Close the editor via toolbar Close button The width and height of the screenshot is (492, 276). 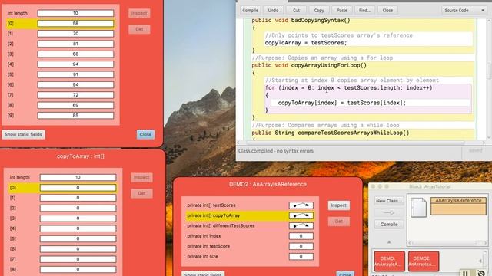coord(387,10)
